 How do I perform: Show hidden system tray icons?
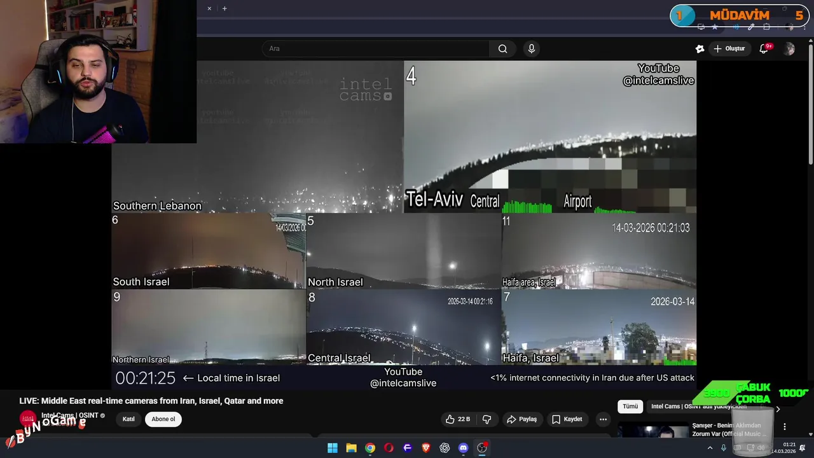point(712,448)
